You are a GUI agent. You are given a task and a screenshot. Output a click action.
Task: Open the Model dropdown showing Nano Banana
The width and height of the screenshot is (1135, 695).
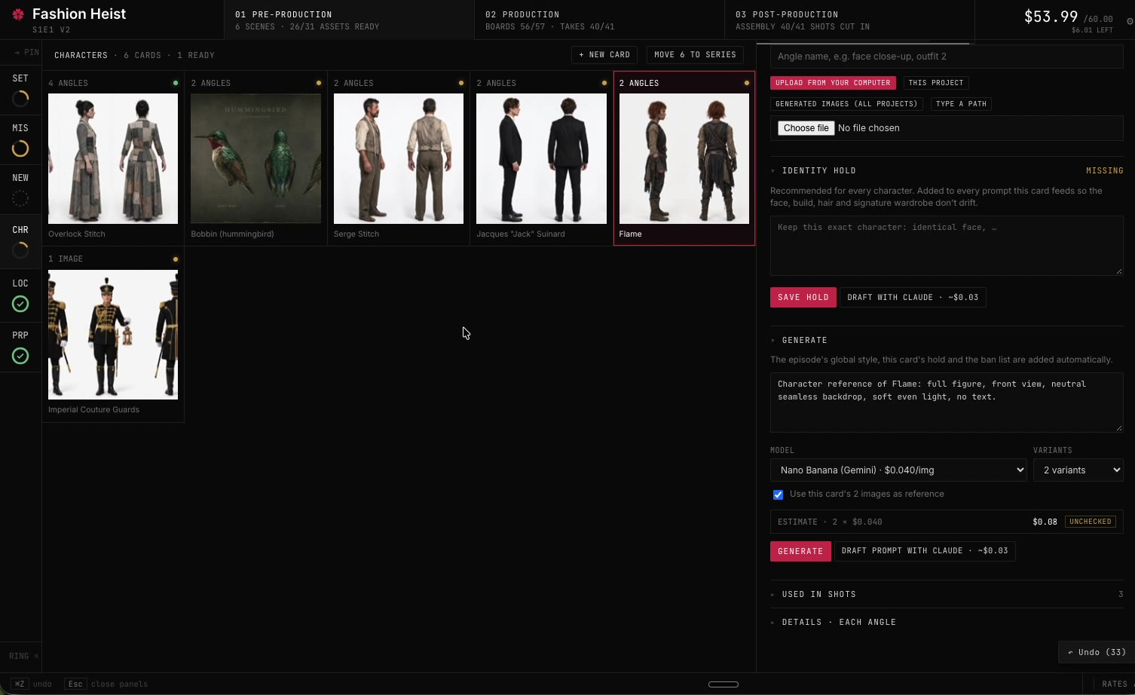[x=898, y=470]
